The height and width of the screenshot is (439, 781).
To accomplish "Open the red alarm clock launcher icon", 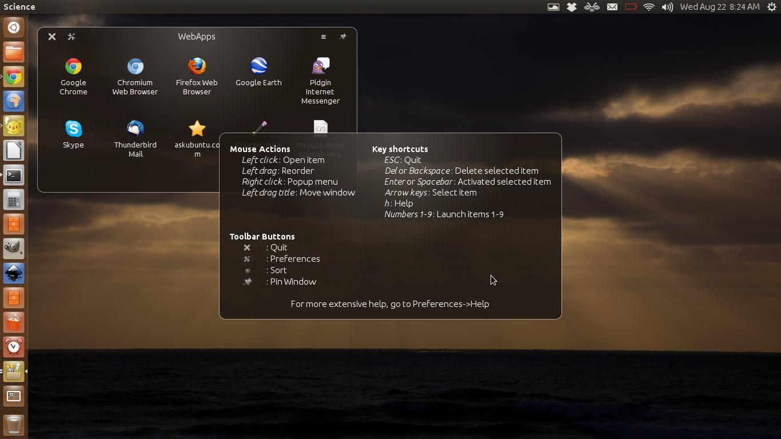I will [x=14, y=347].
